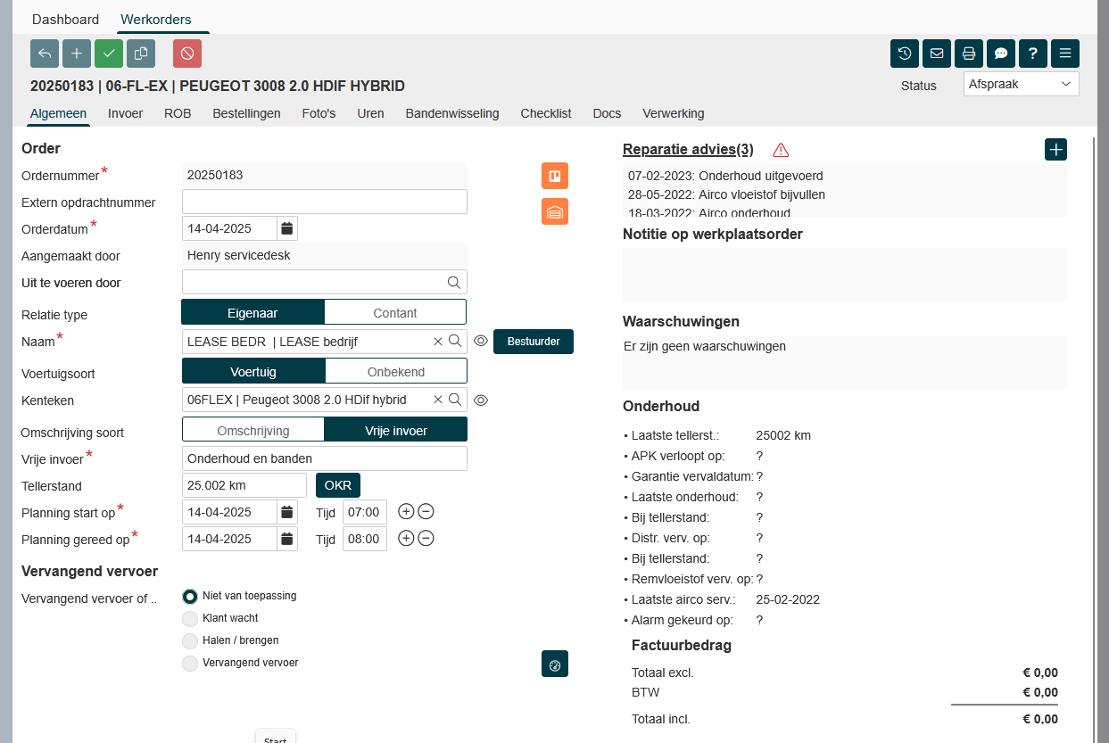The height and width of the screenshot is (743, 1109).
Task: Switch to the Bandenwisseling tab
Action: click(451, 113)
